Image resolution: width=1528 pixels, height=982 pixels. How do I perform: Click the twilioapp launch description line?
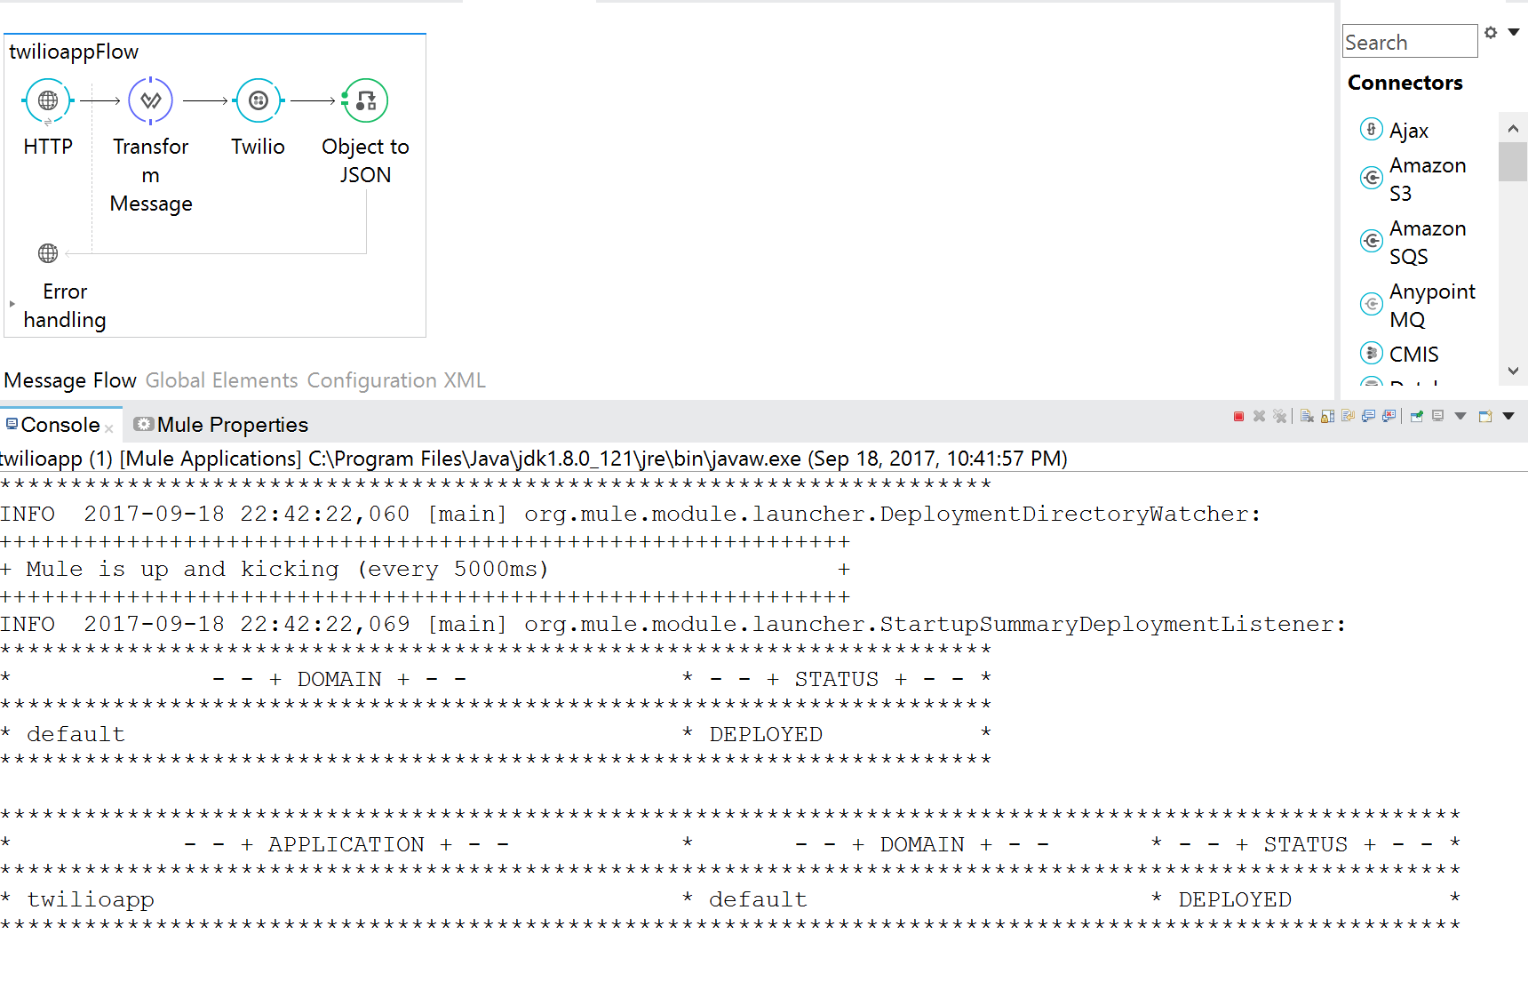pos(534,459)
